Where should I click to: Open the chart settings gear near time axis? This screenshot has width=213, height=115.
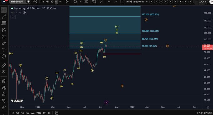[208, 107]
